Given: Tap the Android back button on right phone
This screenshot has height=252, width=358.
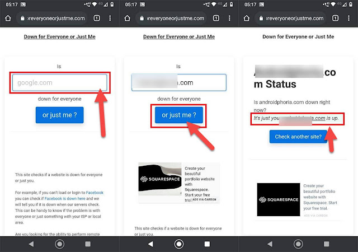Looking at the screenshot, I should tap(270, 244).
